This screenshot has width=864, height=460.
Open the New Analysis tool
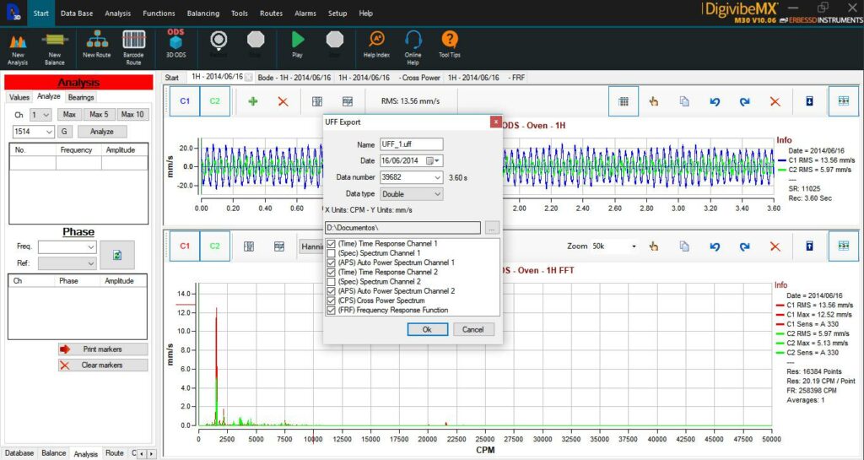click(x=18, y=47)
